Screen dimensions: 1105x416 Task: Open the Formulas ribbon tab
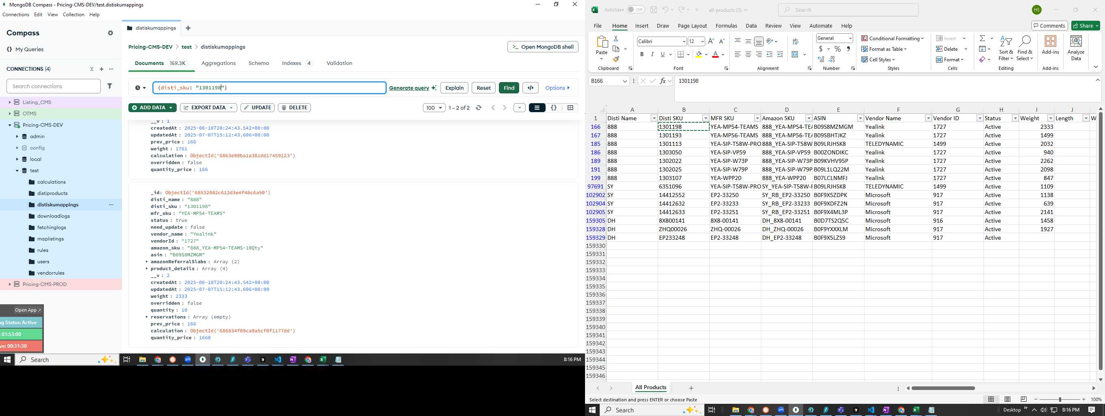tap(726, 26)
